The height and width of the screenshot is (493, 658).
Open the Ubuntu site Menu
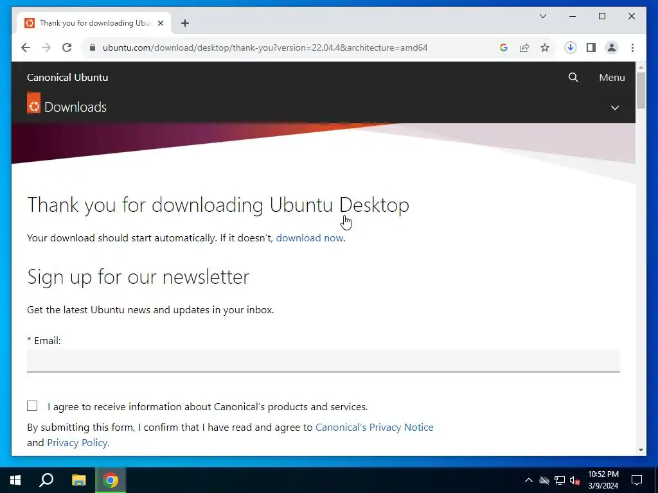(612, 77)
